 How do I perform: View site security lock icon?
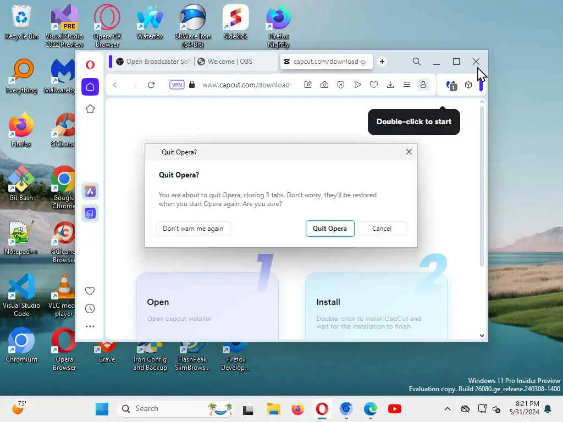[x=192, y=85]
